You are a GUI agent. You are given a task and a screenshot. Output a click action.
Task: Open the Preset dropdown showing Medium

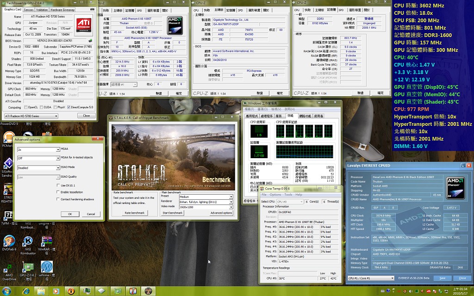click(x=206, y=197)
